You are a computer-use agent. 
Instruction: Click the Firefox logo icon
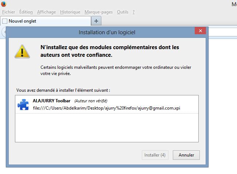coord(3,4)
